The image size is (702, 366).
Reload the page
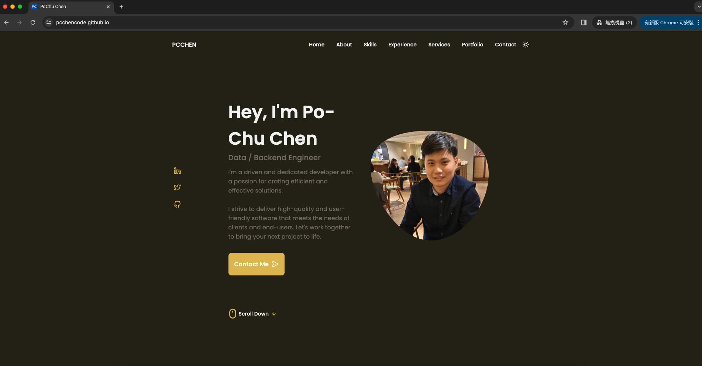(33, 22)
